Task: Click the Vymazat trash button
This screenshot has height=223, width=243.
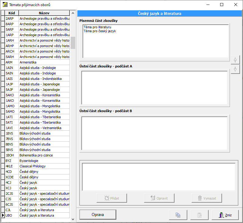Action: 206,198
